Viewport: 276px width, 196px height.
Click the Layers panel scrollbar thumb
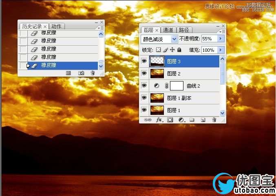point(222,73)
